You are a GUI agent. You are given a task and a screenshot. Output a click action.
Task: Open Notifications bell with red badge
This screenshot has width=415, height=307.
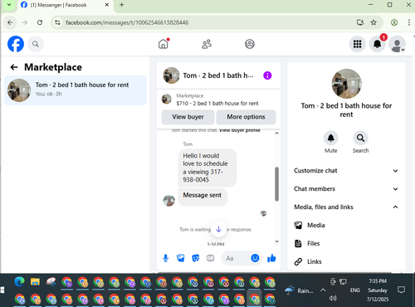tap(378, 44)
